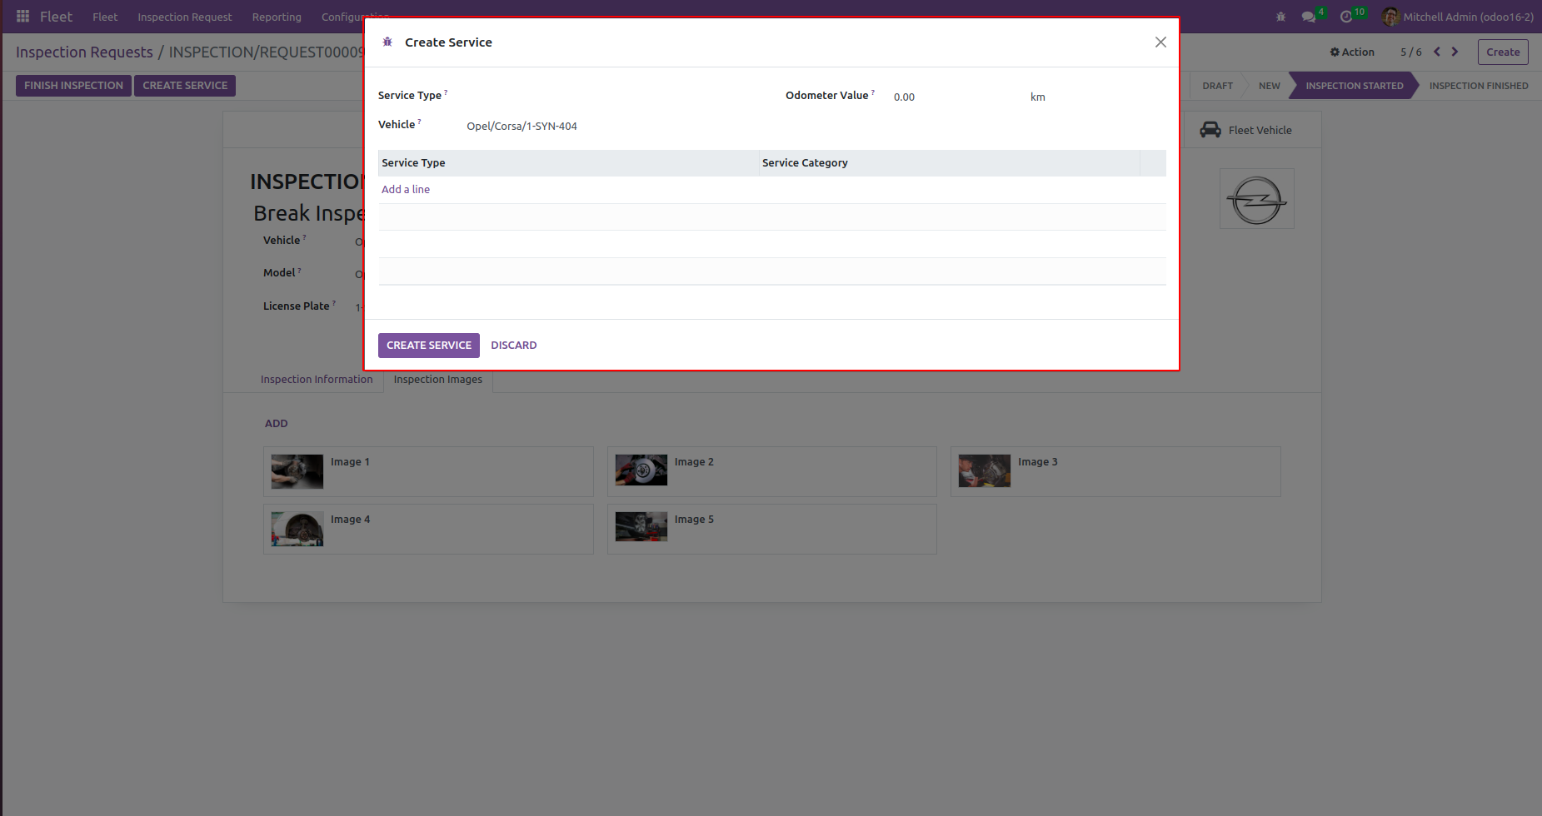This screenshot has height=816, width=1542.
Task: Select the New status stage
Action: (x=1269, y=86)
